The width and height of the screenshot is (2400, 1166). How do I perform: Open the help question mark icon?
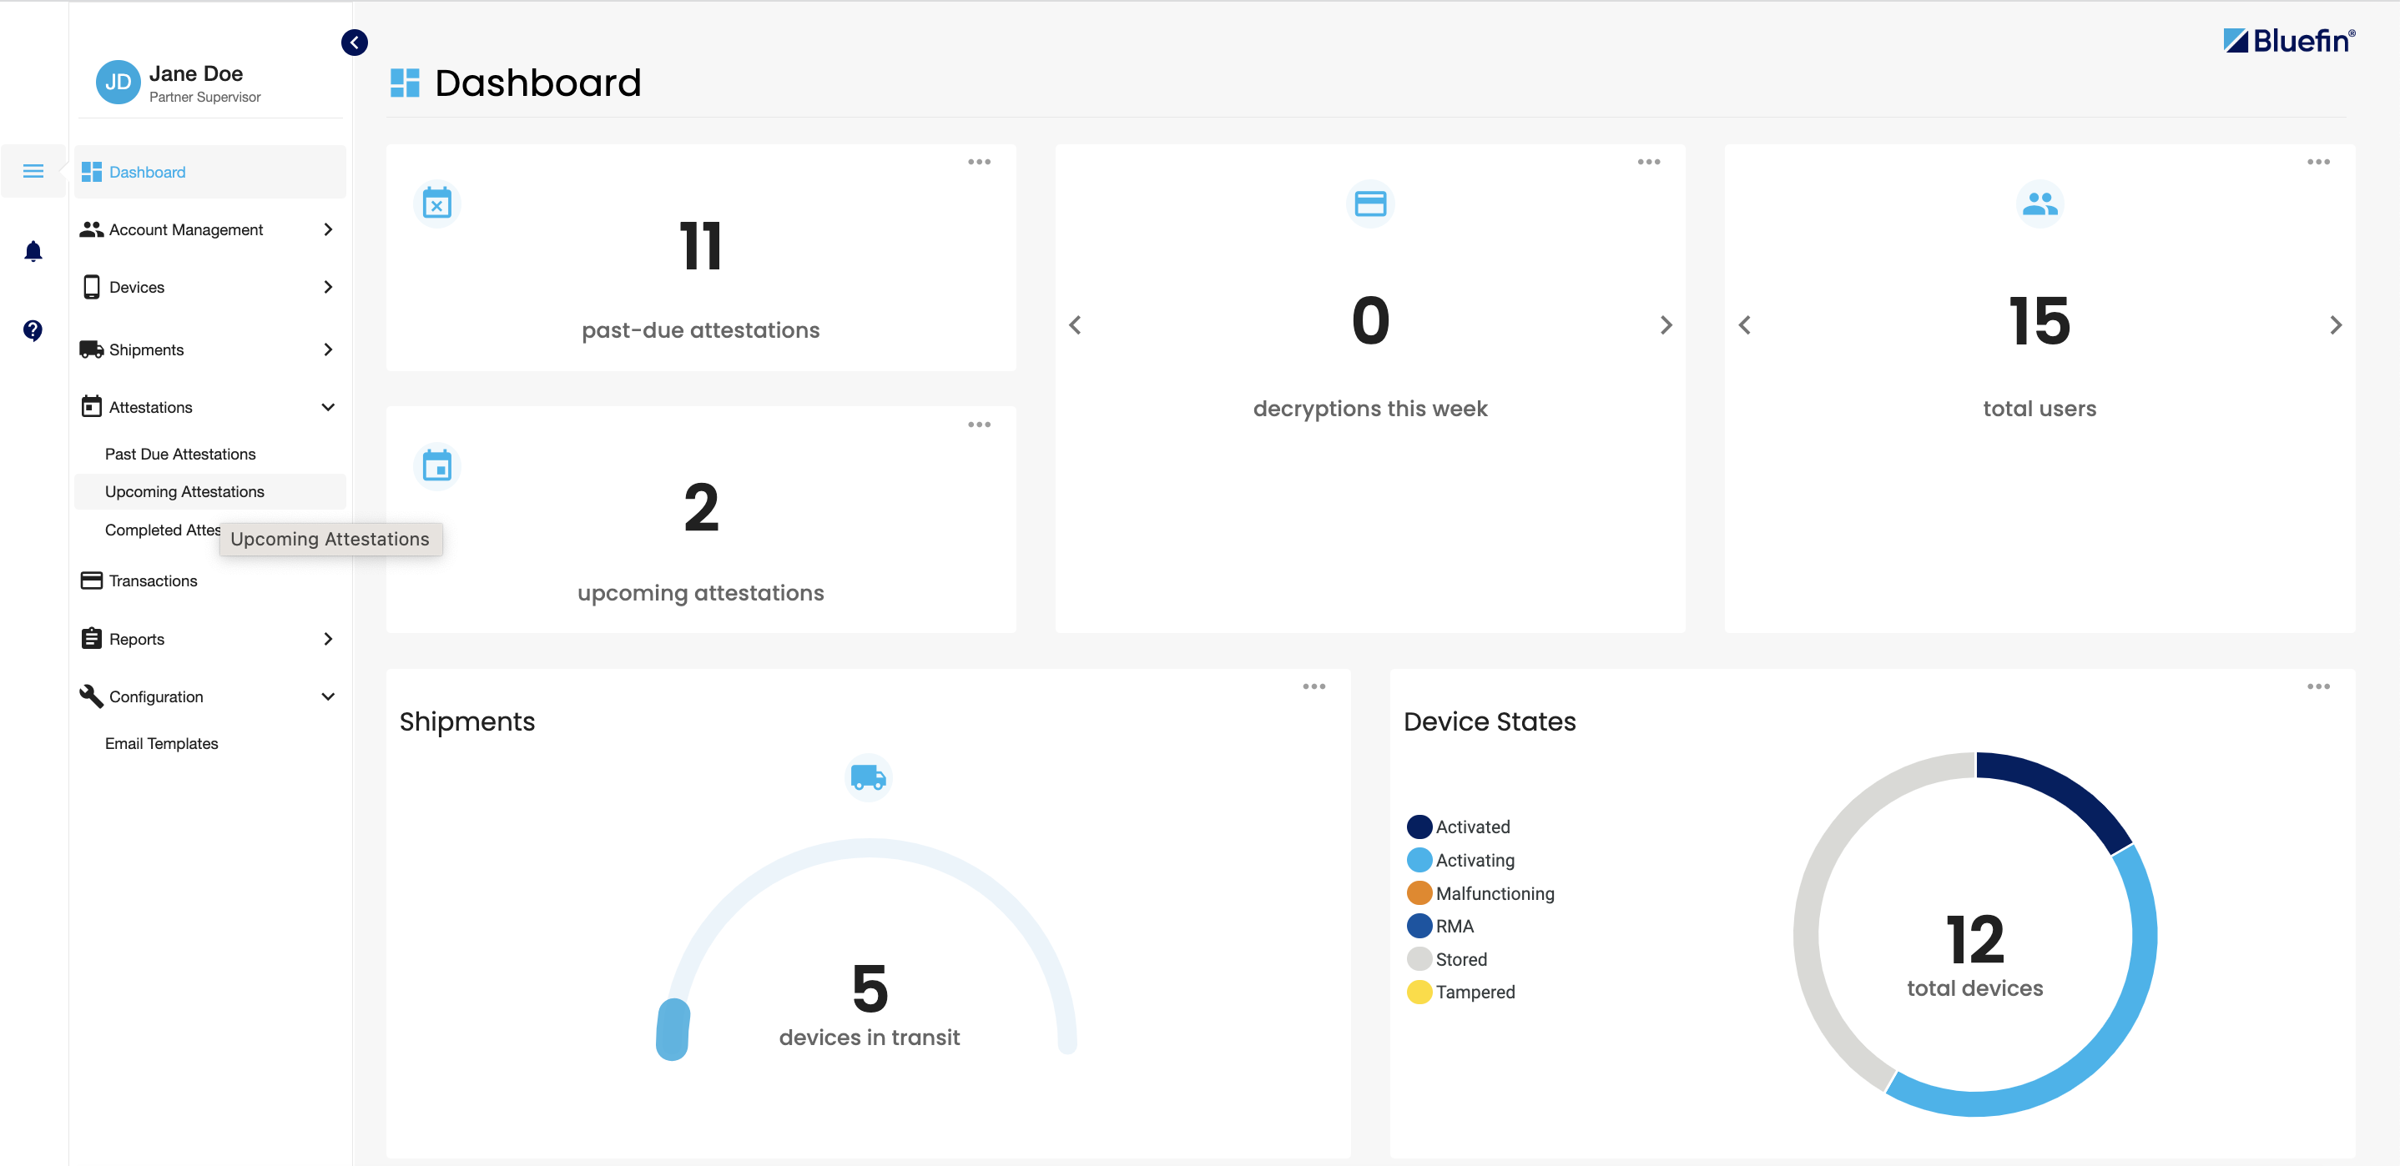33,330
